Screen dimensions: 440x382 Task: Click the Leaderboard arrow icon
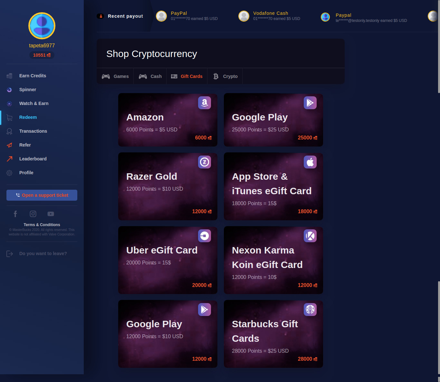(9, 159)
